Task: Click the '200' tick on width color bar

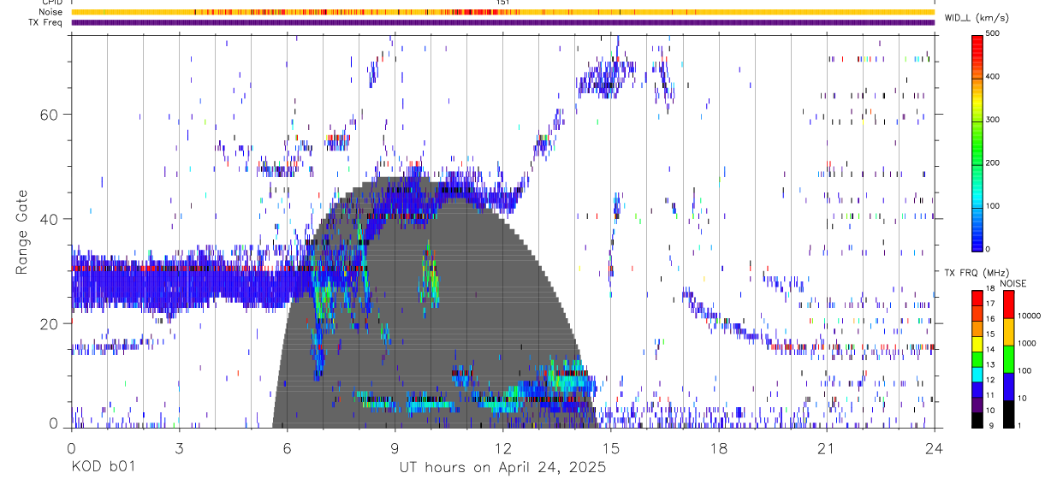Action: tap(994, 163)
